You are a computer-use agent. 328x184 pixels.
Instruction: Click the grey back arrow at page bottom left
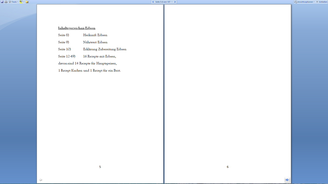click(41, 180)
